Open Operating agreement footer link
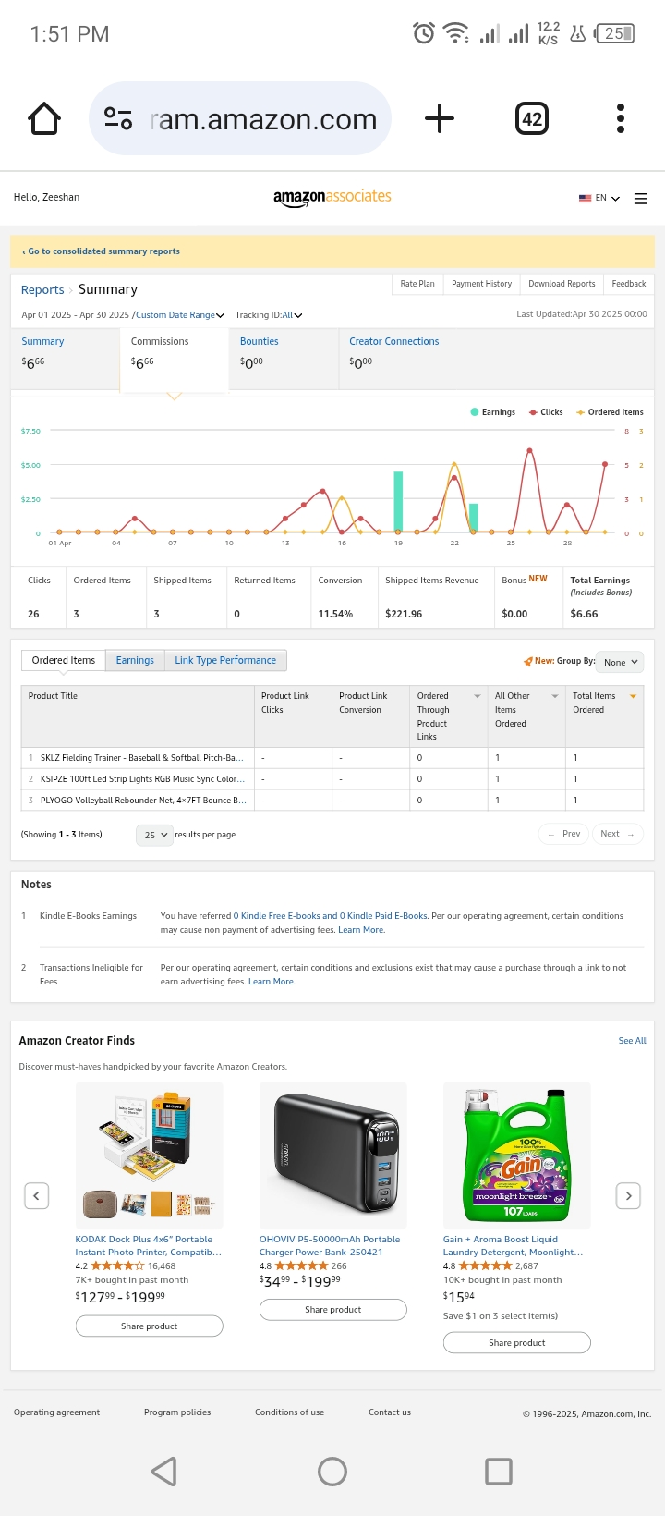This screenshot has width=665, height=1516. 56,1412
